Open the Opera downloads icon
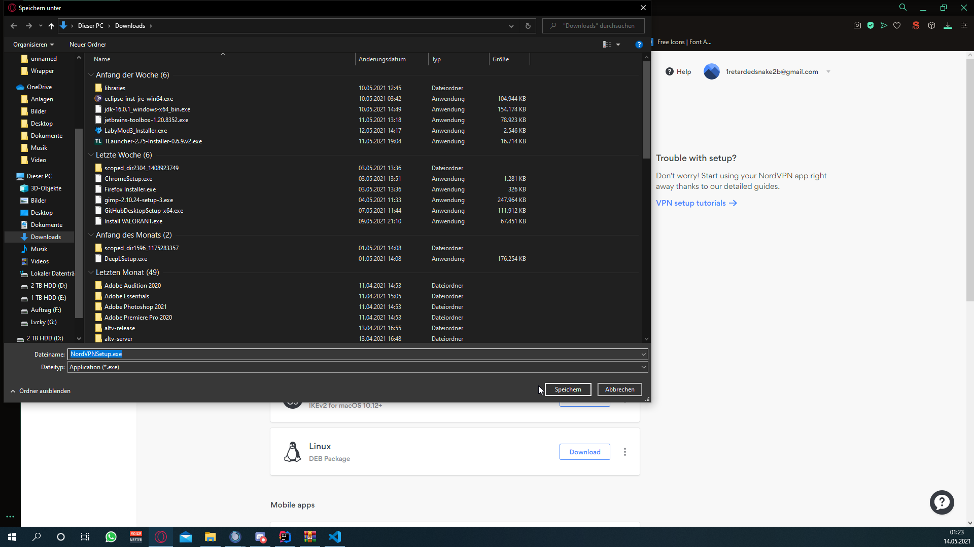The width and height of the screenshot is (974, 547). 947,25
